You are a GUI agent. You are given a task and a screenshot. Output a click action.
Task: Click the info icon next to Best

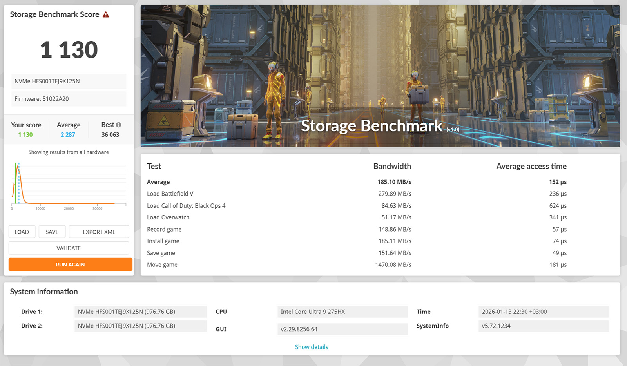coord(118,125)
